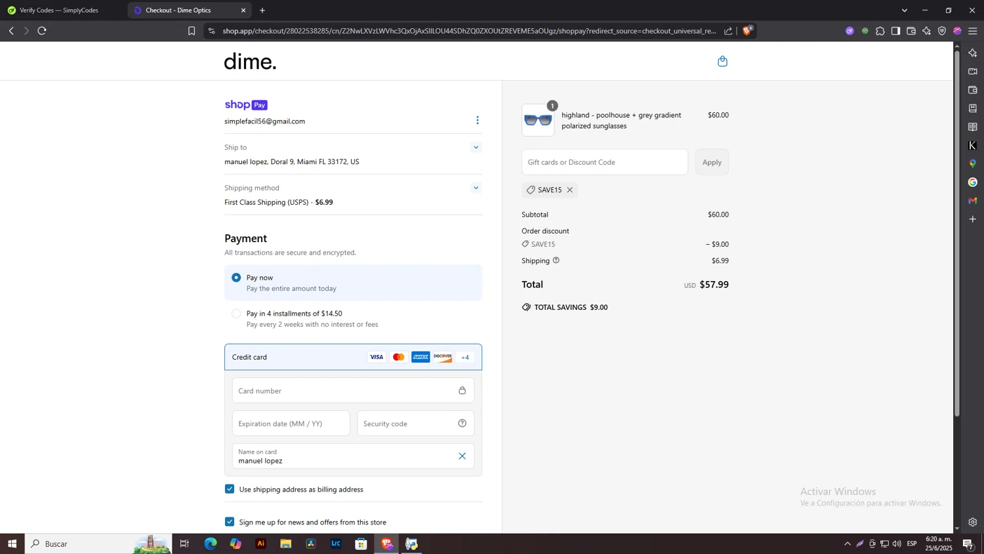Image resolution: width=984 pixels, height=554 pixels.
Task: Go back to previous page
Action: click(11, 31)
